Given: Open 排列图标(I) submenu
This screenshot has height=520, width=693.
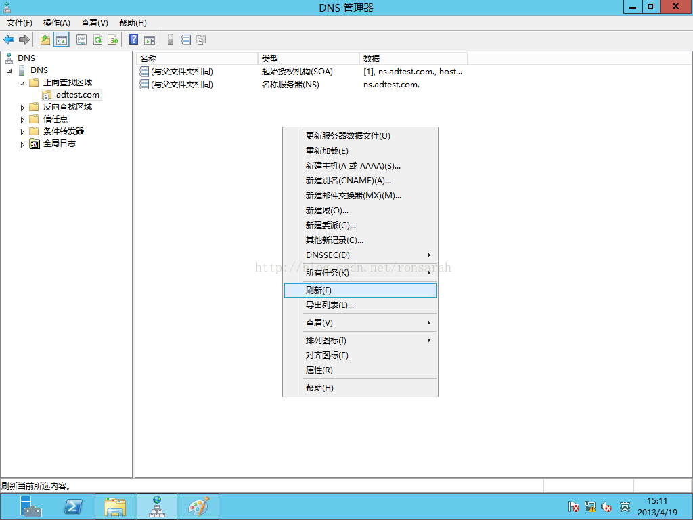Looking at the screenshot, I should click(360, 341).
